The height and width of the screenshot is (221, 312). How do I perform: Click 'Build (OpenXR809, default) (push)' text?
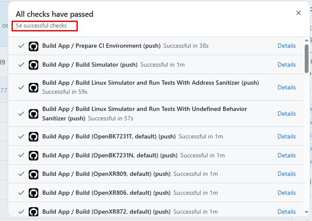pos(123,174)
